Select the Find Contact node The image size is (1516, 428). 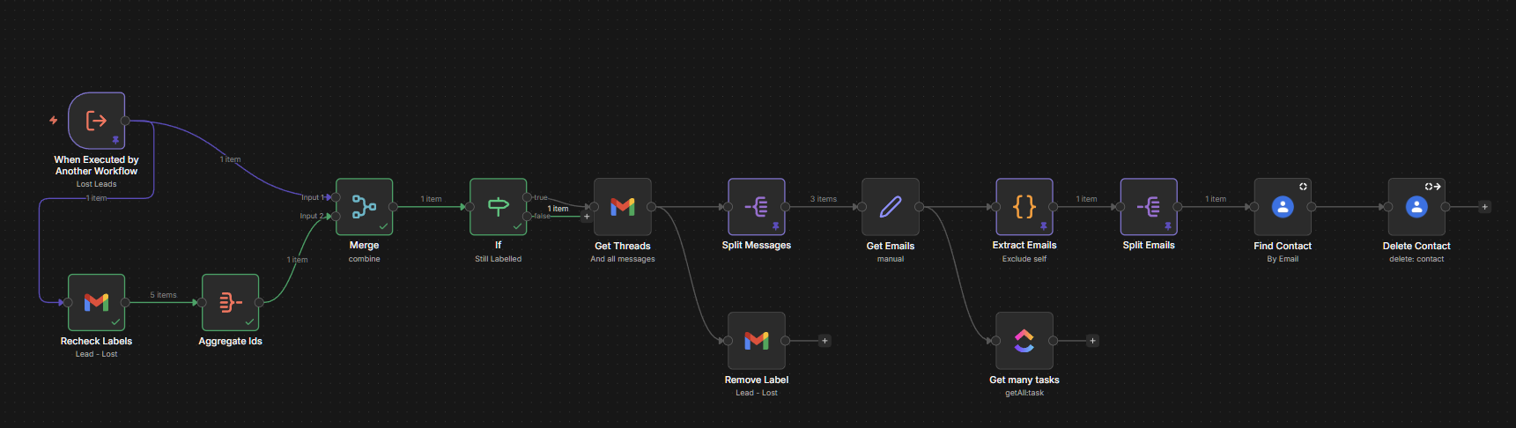click(x=1283, y=207)
